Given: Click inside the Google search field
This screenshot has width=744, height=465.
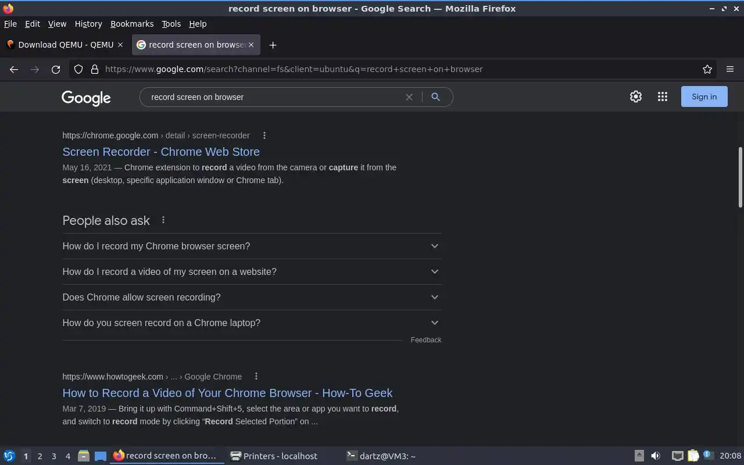Looking at the screenshot, I should click(x=273, y=97).
